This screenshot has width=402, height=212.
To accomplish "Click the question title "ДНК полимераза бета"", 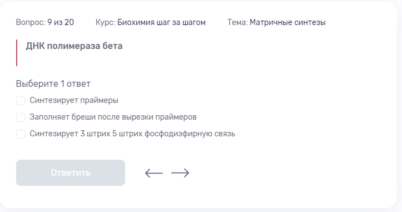I will coord(74,46).
